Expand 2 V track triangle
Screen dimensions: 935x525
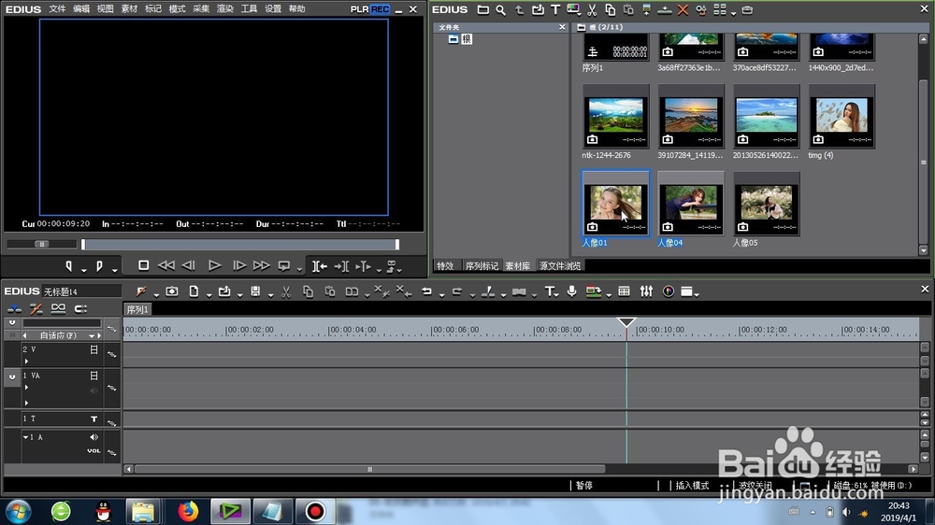[26, 362]
